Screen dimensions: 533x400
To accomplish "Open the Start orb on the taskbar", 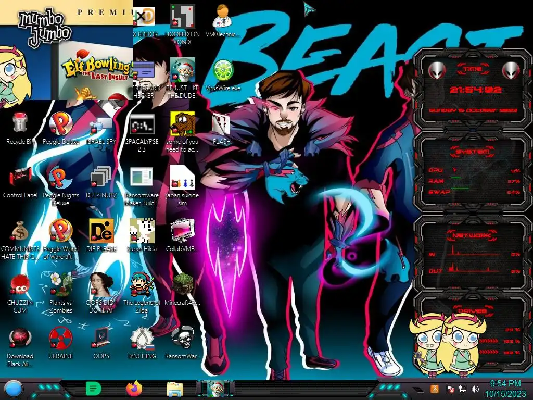I will [x=14, y=389].
